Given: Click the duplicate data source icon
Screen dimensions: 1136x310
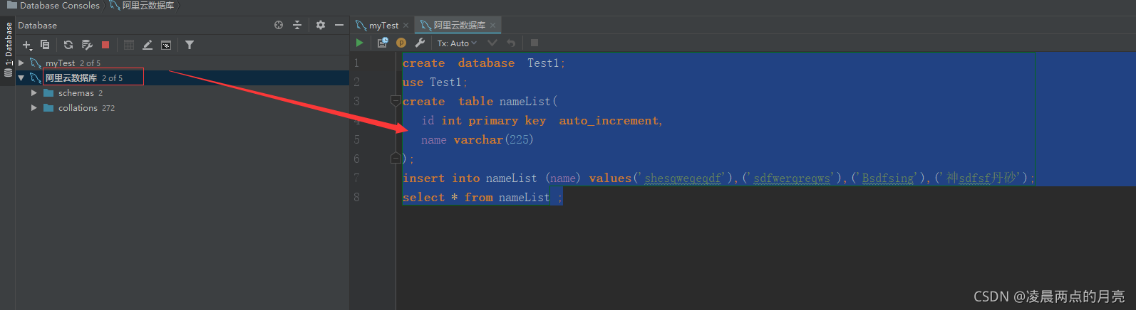Looking at the screenshot, I should [45, 45].
